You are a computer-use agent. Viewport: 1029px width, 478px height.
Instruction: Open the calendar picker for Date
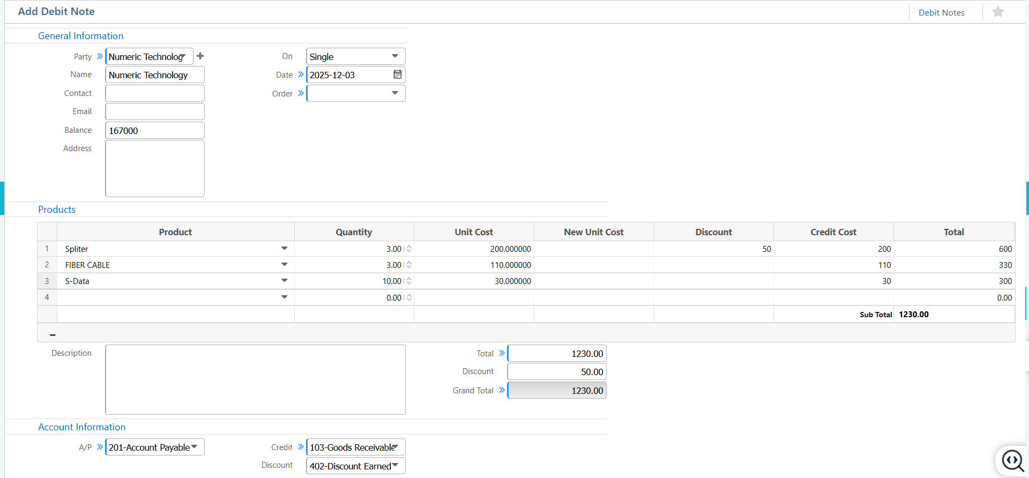[397, 74]
